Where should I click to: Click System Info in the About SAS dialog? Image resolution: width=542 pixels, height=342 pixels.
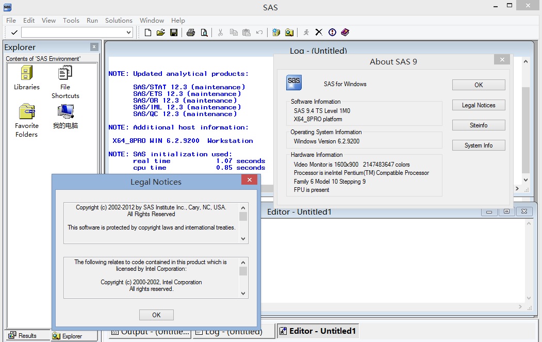[478, 145]
